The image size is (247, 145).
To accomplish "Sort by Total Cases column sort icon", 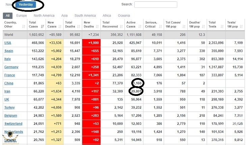I will point(42,27).
